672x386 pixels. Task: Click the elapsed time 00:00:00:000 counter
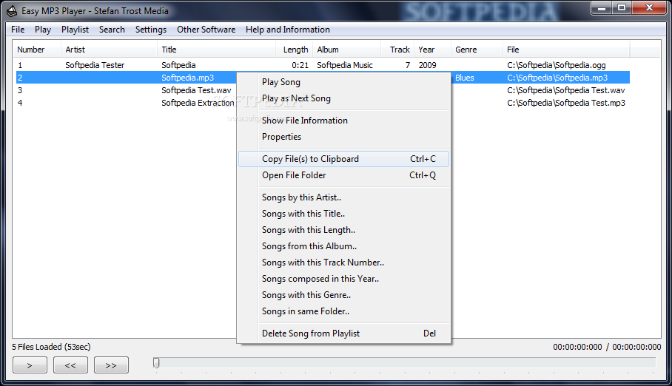click(577, 347)
